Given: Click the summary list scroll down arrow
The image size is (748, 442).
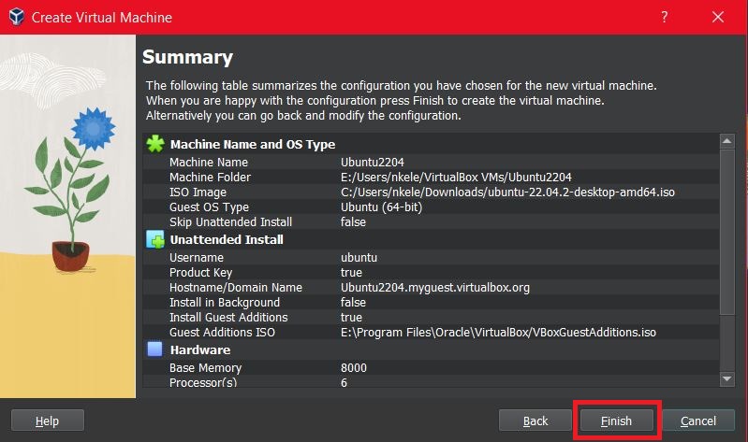Looking at the screenshot, I should coord(727,379).
